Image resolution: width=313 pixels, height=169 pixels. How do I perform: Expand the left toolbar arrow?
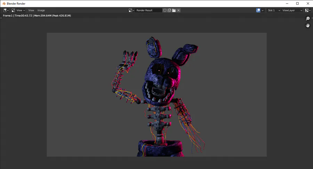1,18
